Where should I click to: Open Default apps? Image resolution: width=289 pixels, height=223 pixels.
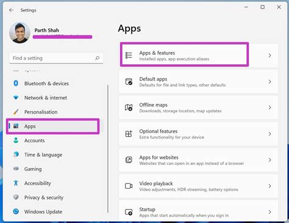(x=198, y=81)
